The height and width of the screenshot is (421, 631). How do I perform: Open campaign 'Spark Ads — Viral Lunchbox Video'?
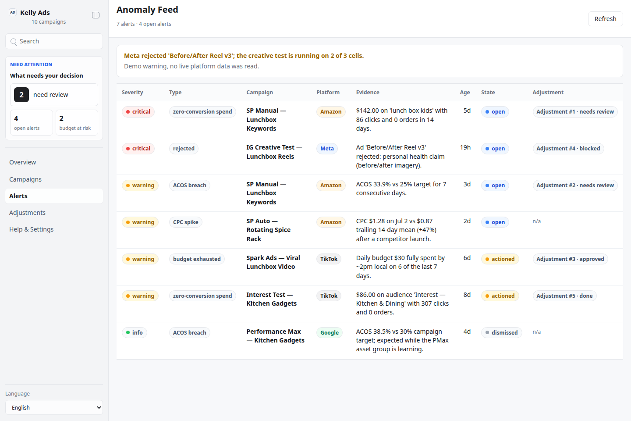[273, 262]
